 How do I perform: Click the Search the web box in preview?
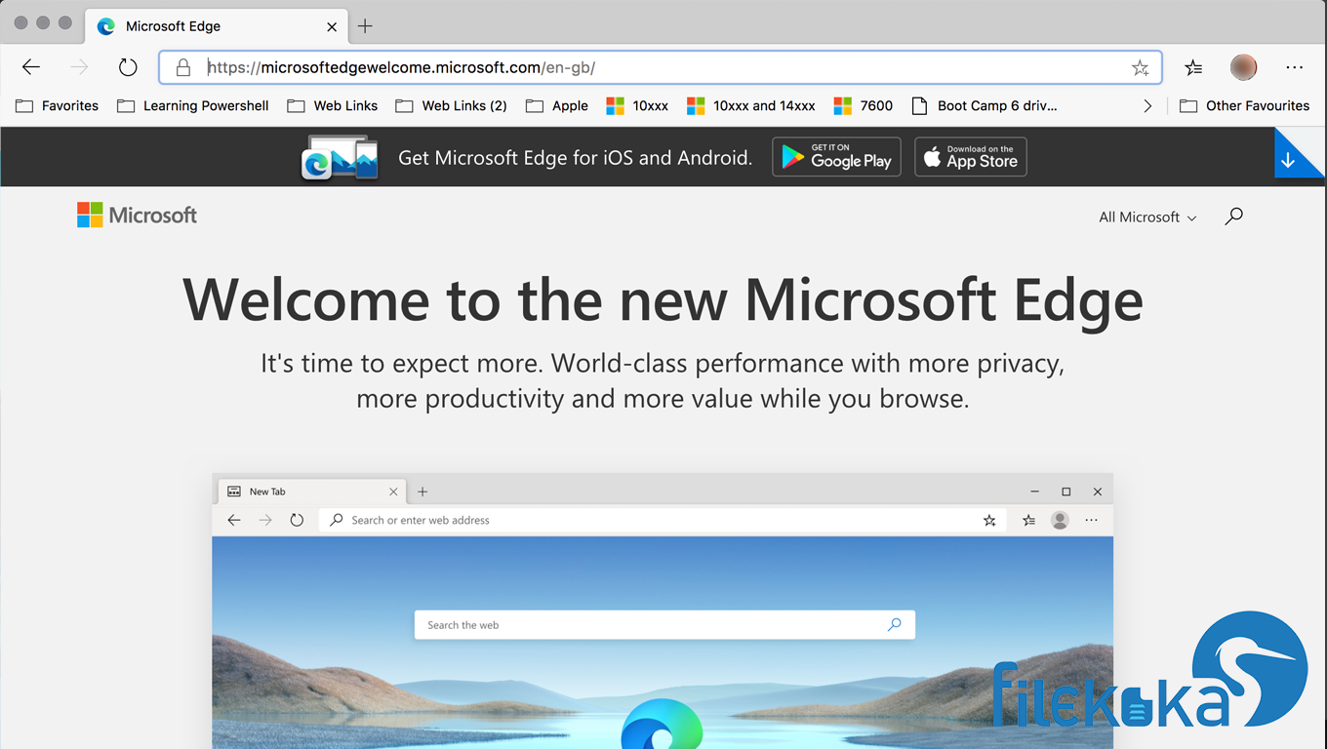pos(664,625)
